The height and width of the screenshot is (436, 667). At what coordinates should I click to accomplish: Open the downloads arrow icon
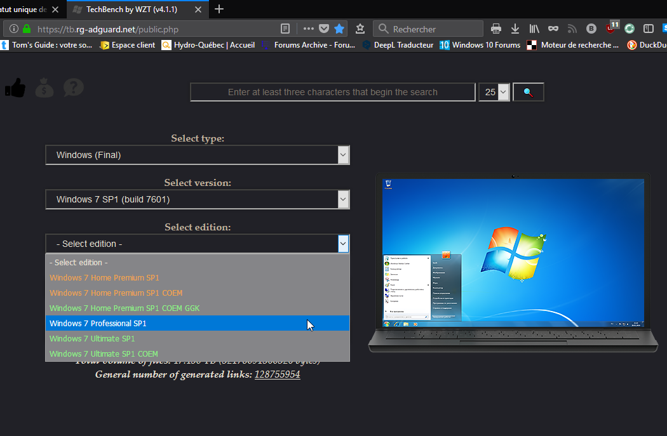[515, 29]
